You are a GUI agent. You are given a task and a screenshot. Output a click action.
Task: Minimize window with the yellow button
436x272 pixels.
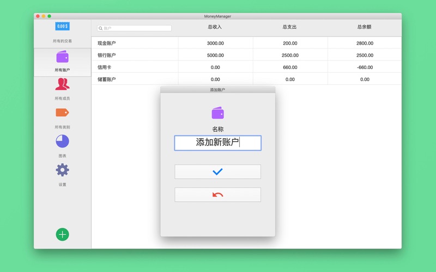click(44, 16)
